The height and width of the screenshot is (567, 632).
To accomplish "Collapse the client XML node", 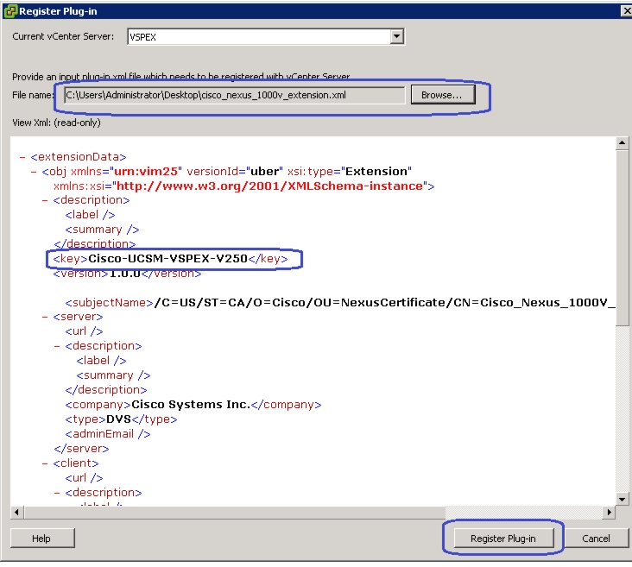I will [x=45, y=463].
